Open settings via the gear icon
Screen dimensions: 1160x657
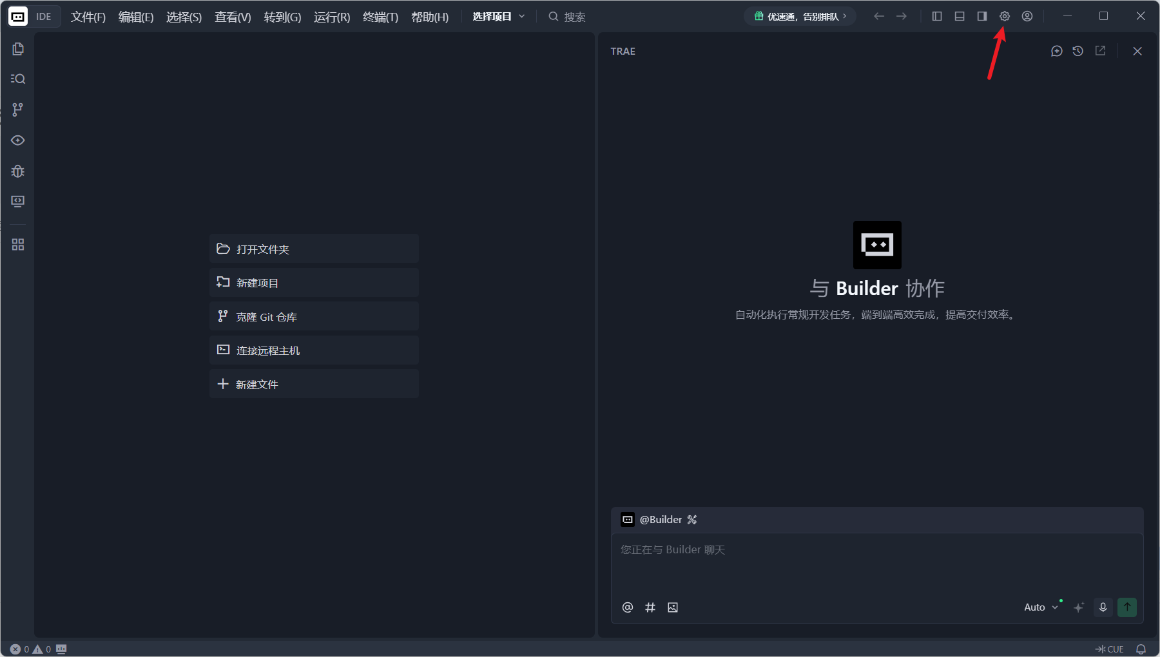(1005, 16)
